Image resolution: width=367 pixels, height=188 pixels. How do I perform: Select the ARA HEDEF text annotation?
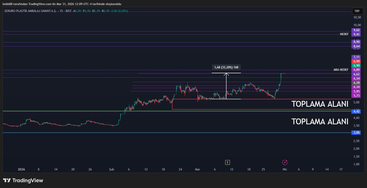click(x=341, y=70)
